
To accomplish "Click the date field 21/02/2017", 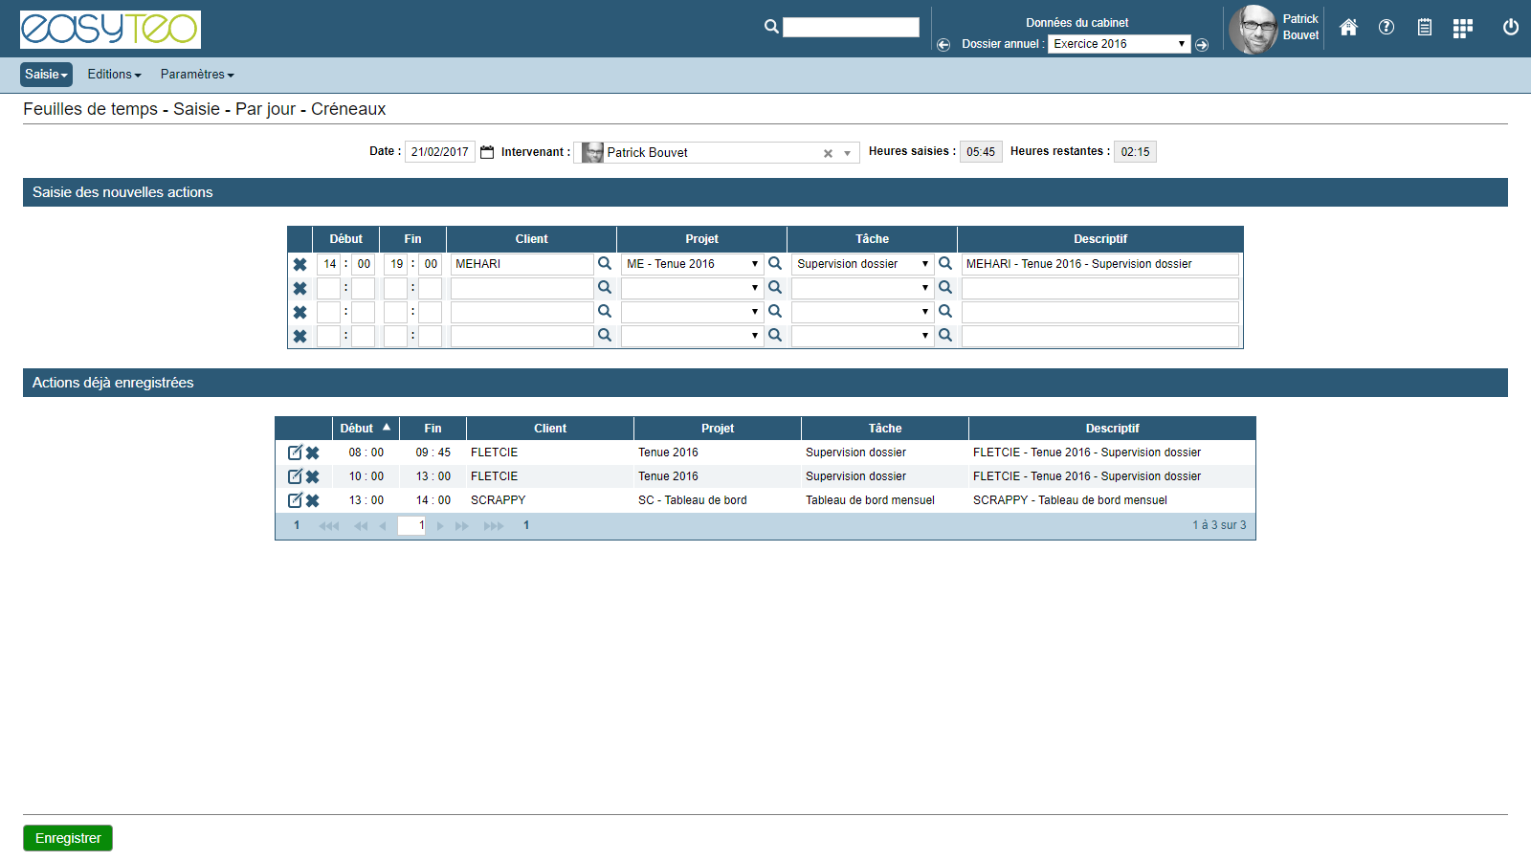I will 439,152.
